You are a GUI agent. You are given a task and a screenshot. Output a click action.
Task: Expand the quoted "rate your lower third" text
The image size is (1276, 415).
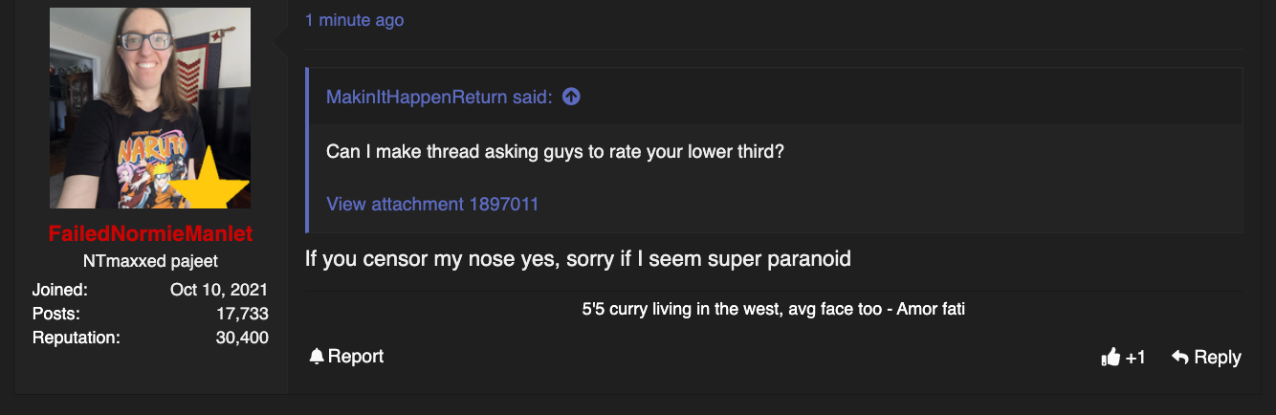pyautogui.click(x=556, y=151)
